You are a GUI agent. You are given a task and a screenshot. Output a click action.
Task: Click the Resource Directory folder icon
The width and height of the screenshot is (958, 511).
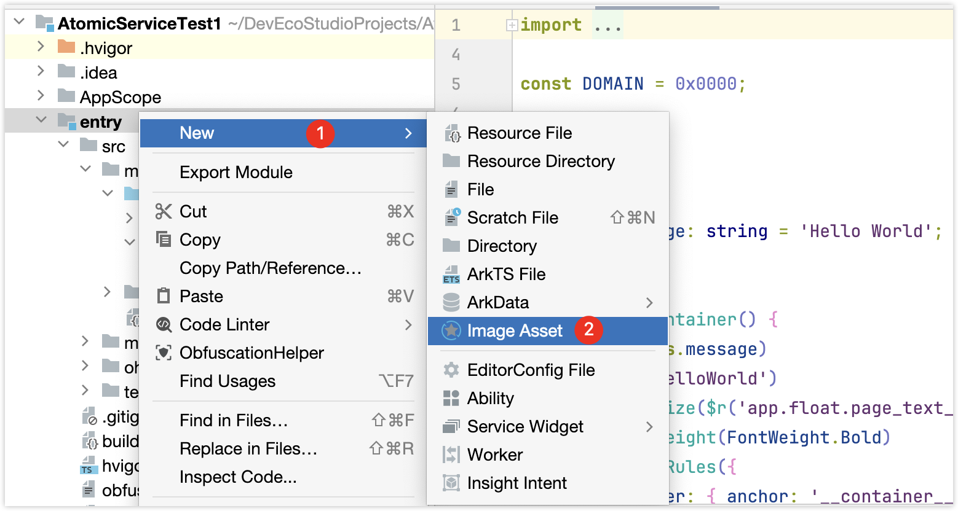click(x=451, y=161)
